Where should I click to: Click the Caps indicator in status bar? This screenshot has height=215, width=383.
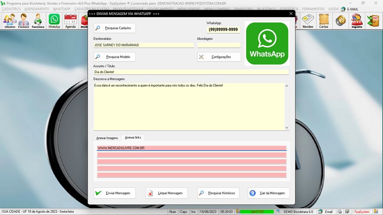183,212
